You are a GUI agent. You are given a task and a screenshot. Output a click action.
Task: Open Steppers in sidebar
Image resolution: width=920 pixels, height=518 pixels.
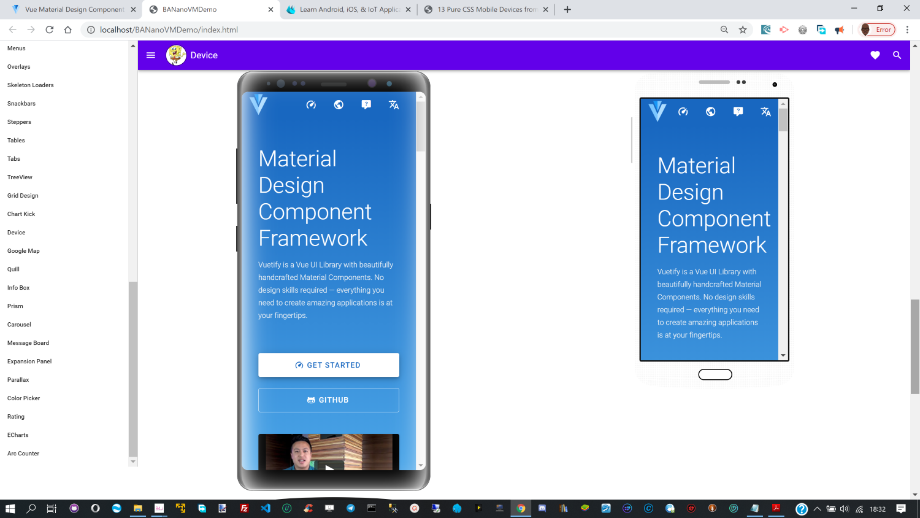(x=19, y=122)
